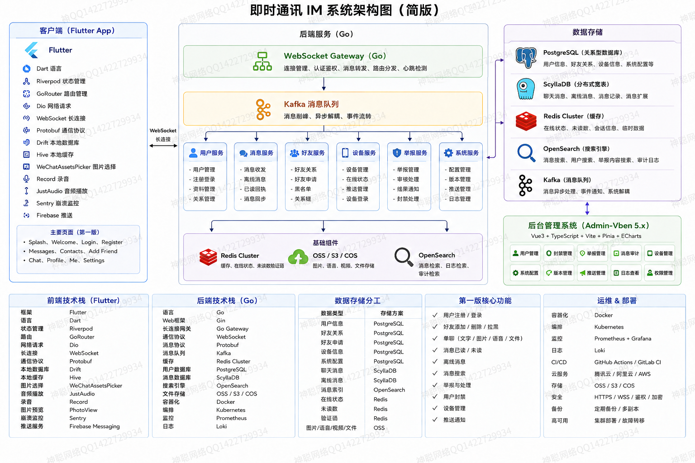
Task: Select the 第一版核心功能 panel header
Action: pyautogui.click(x=483, y=301)
